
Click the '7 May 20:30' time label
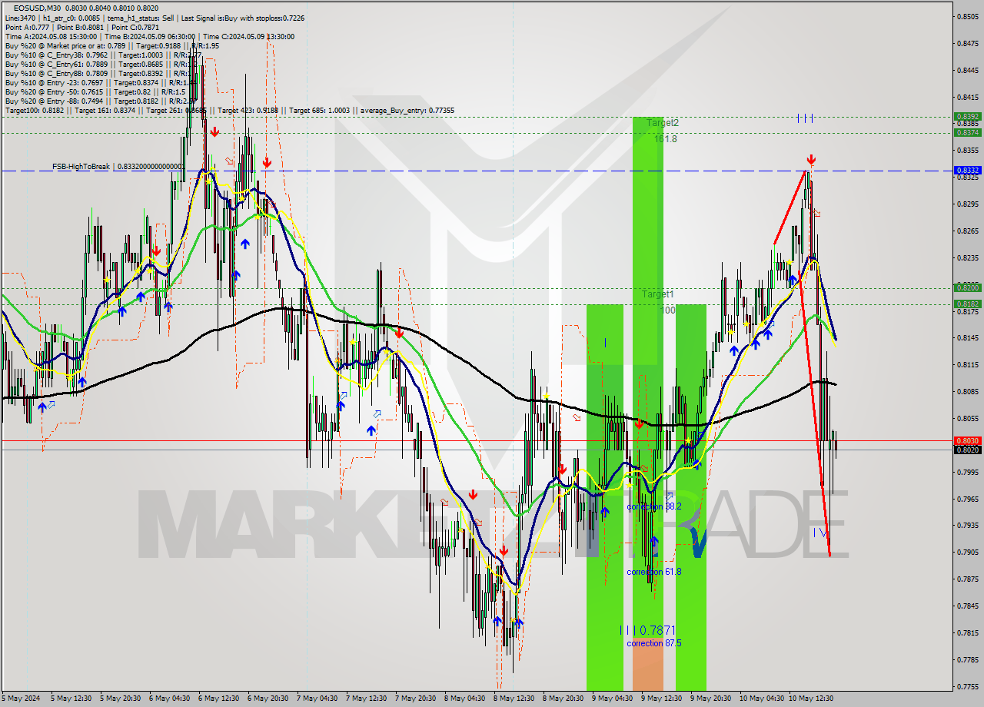416,699
